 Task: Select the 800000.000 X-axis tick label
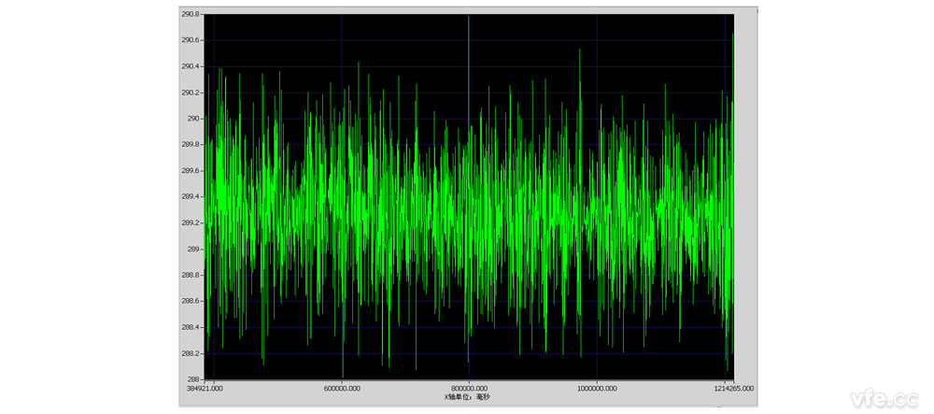tap(468, 388)
